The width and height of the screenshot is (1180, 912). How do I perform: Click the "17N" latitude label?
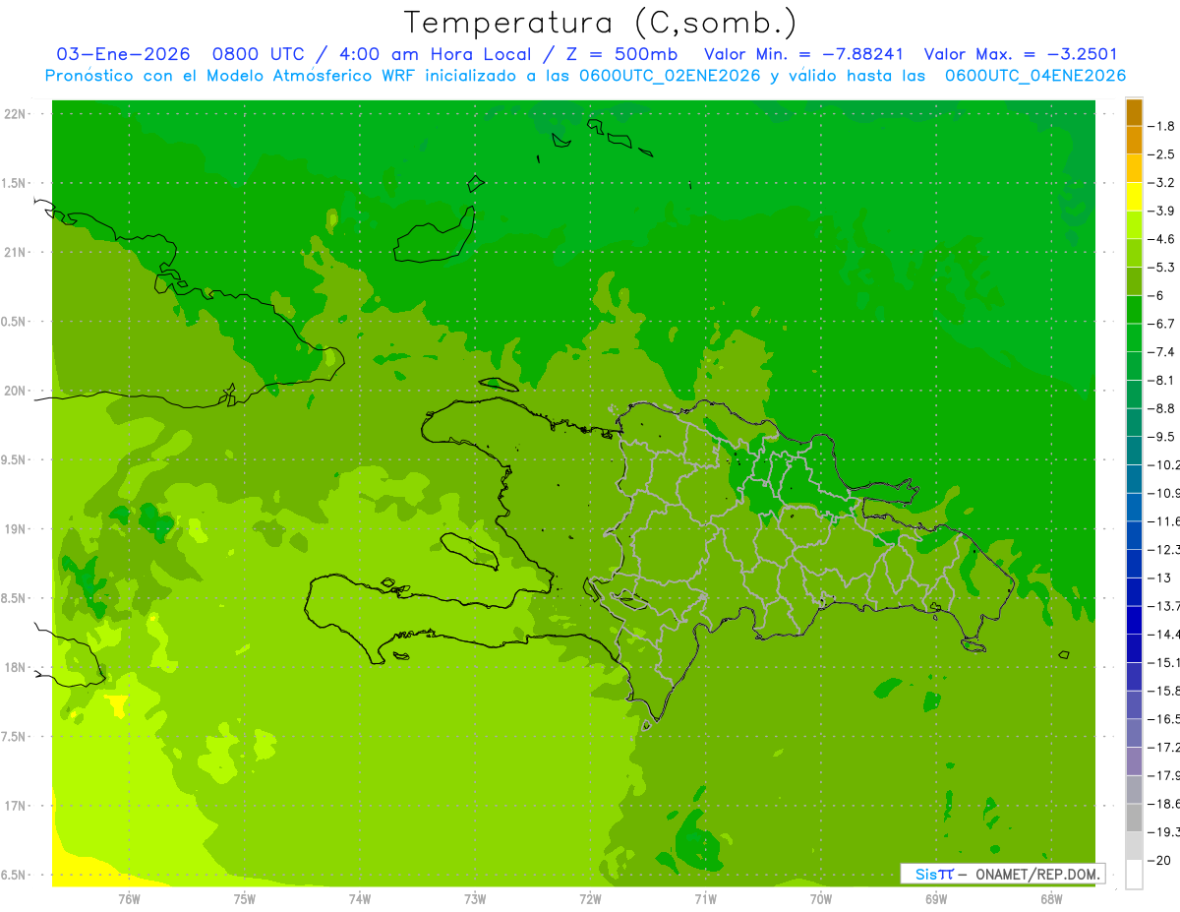point(16,806)
